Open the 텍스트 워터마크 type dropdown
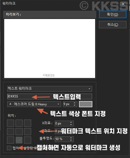The image size is (130, 158). [50, 89]
